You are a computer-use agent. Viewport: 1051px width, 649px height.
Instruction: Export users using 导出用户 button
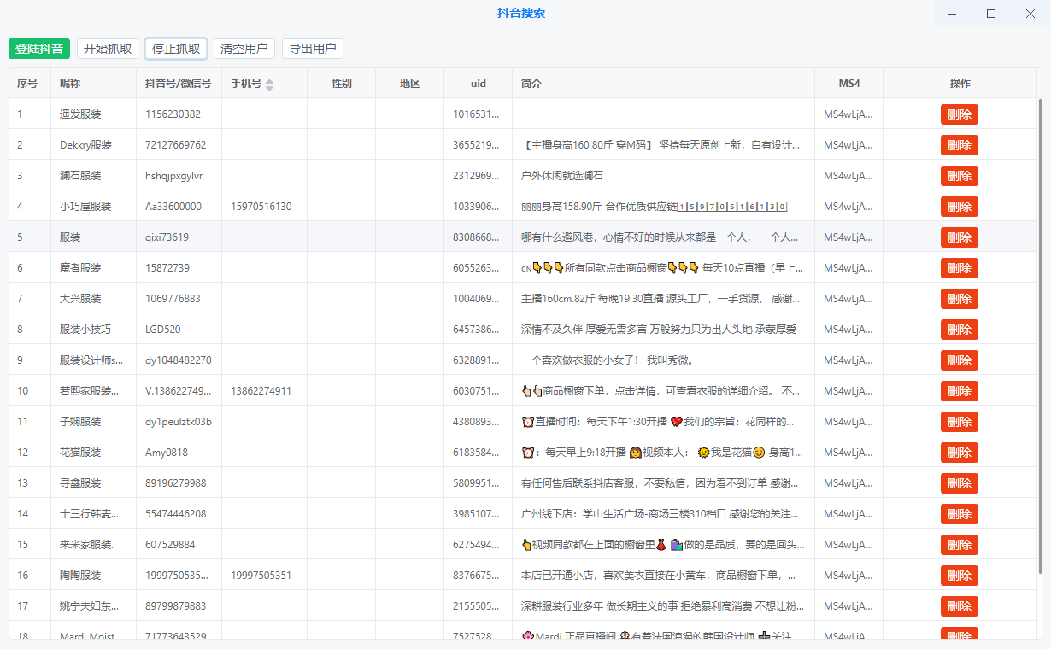tap(313, 49)
